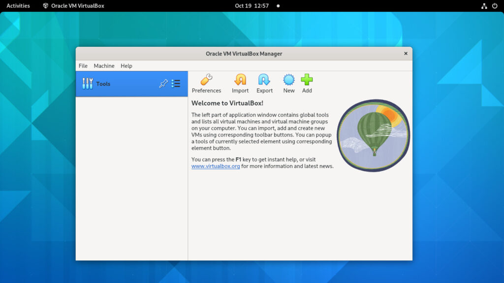Click the empty virtual machine list pane
Viewport: 504px width, 283px height.
(x=131, y=178)
